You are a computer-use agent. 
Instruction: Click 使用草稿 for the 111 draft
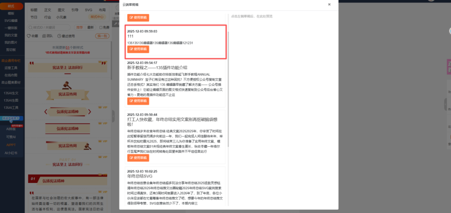(138, 49)
